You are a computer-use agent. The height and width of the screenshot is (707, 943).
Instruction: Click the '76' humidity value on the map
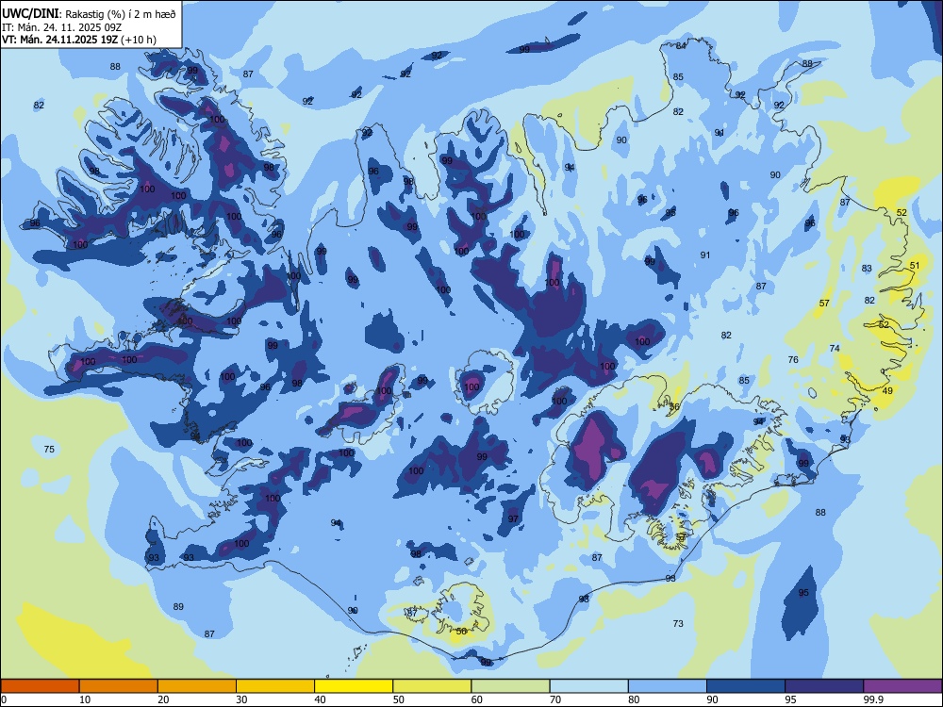(793, 359)
